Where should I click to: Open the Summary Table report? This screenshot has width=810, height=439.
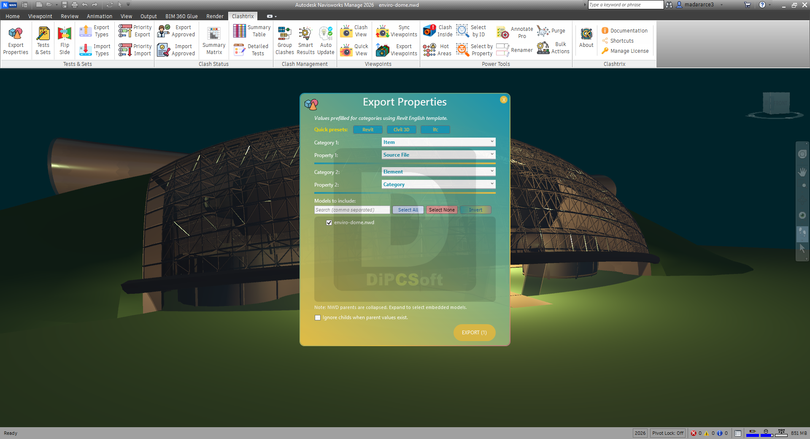click(x=252, y=31)
